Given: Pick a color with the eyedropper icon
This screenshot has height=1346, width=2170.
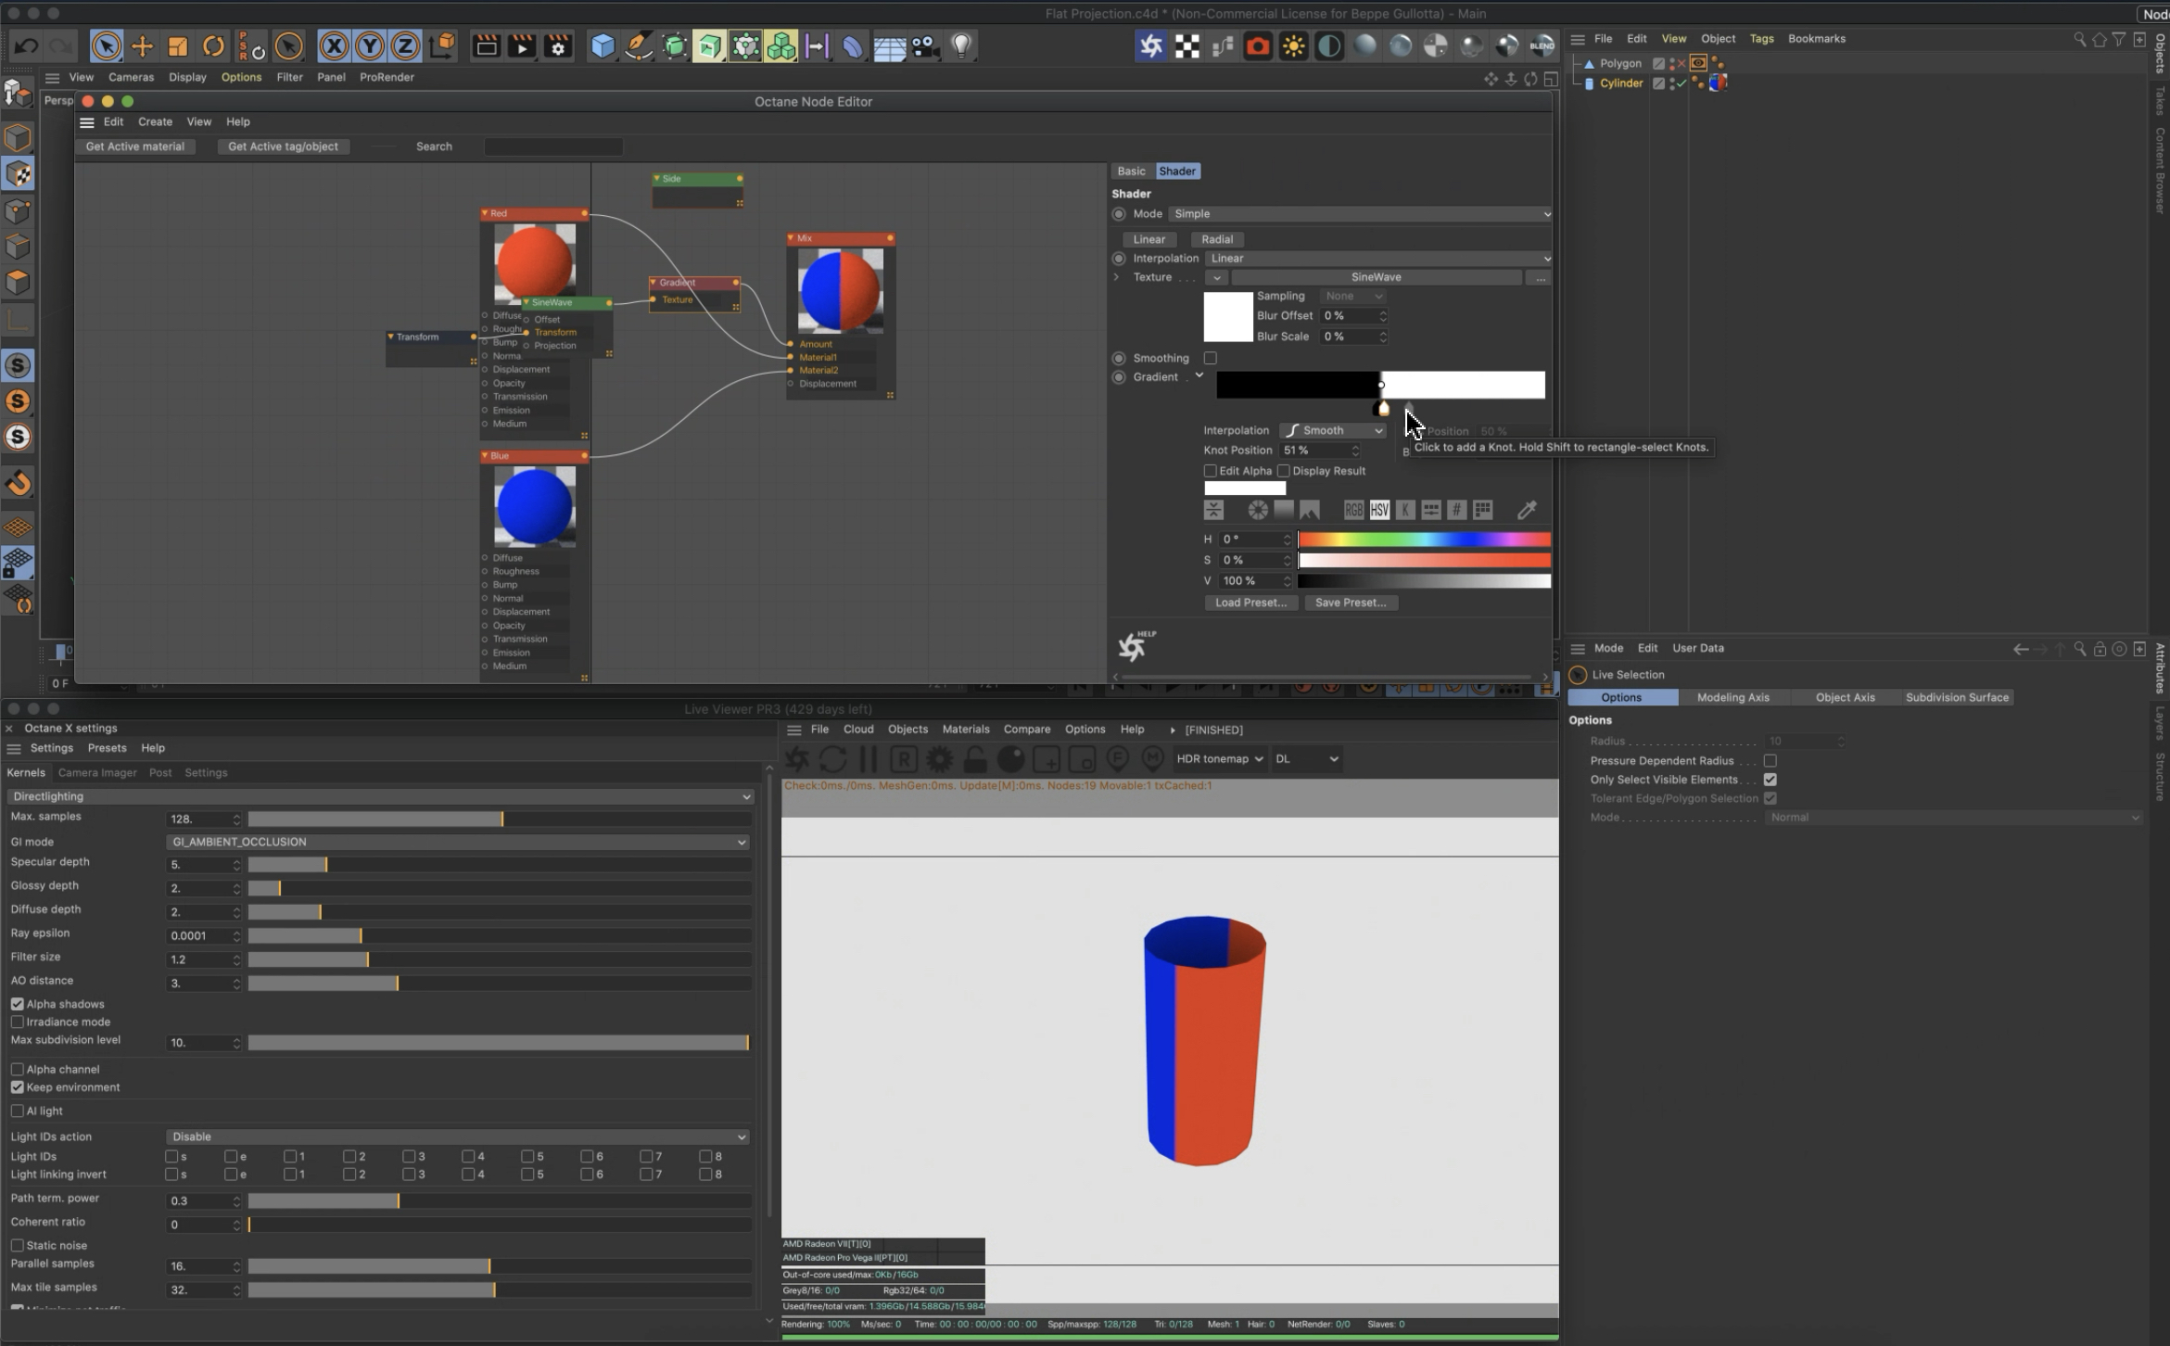Looking at the screenshot, I should pyautogui.click(x=1526, y=510).
